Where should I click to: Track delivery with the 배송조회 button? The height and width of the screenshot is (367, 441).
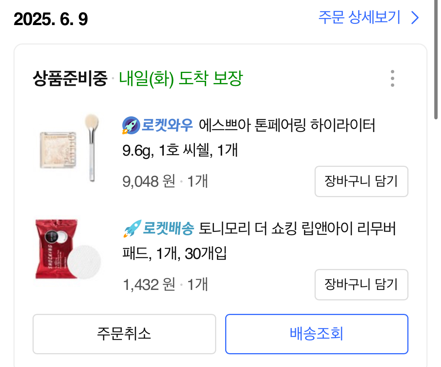pyautogui.click(x=316, y=334)
